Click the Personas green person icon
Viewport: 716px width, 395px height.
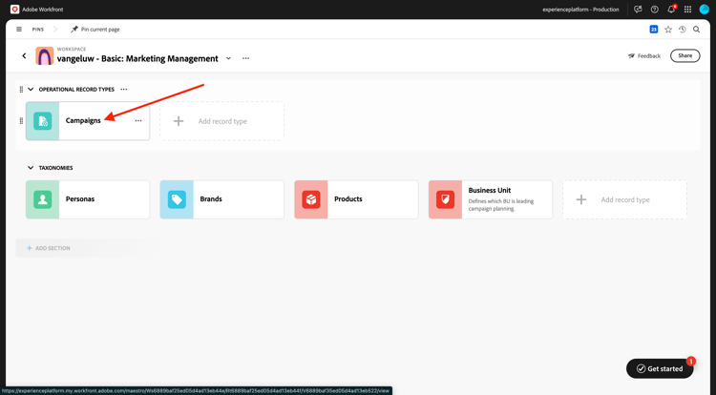(42, 199)
